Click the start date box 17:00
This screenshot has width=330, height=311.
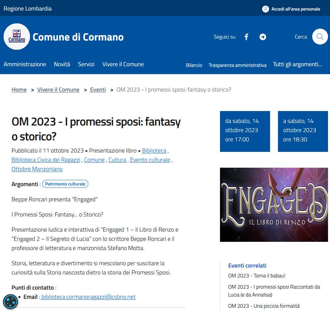[245, 131]
